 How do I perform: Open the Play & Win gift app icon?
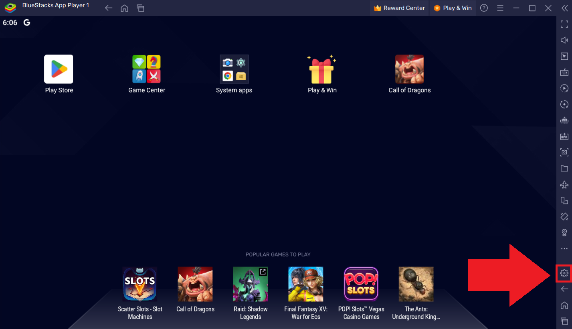(322, 69)
